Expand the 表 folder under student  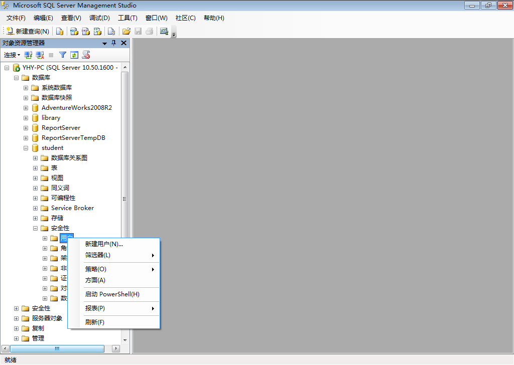pyautogui.click(x=35, y=168)
